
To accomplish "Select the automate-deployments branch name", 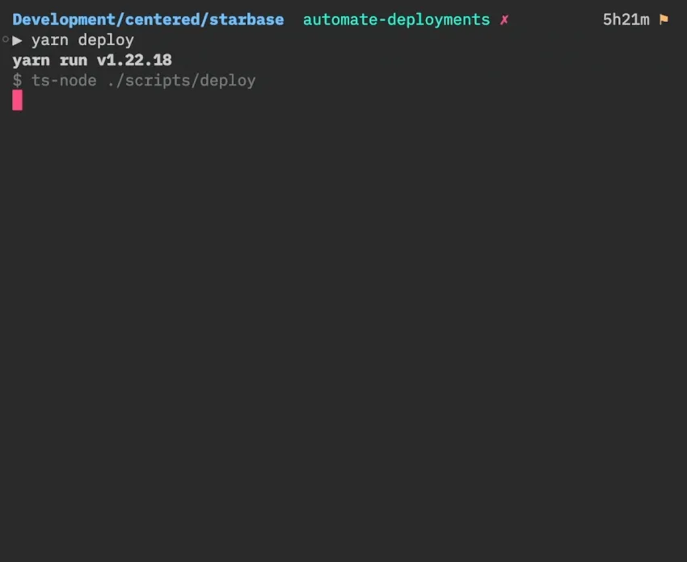I will 396,19.
